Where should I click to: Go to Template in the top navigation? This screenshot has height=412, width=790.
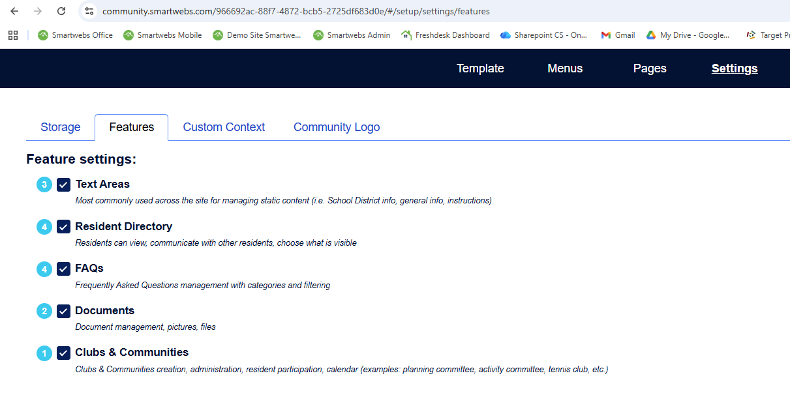click(480, 68)
